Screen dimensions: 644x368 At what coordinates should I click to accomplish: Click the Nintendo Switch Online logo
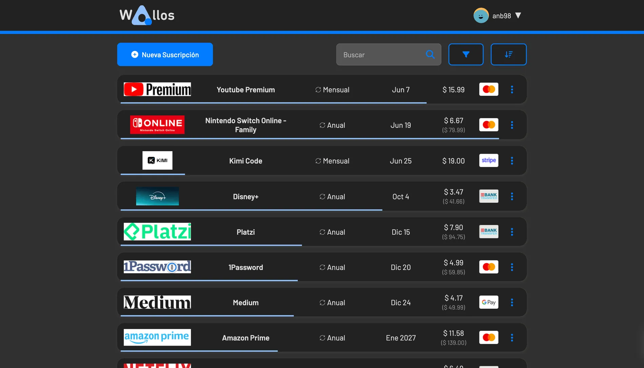click(x=157, y=125)
